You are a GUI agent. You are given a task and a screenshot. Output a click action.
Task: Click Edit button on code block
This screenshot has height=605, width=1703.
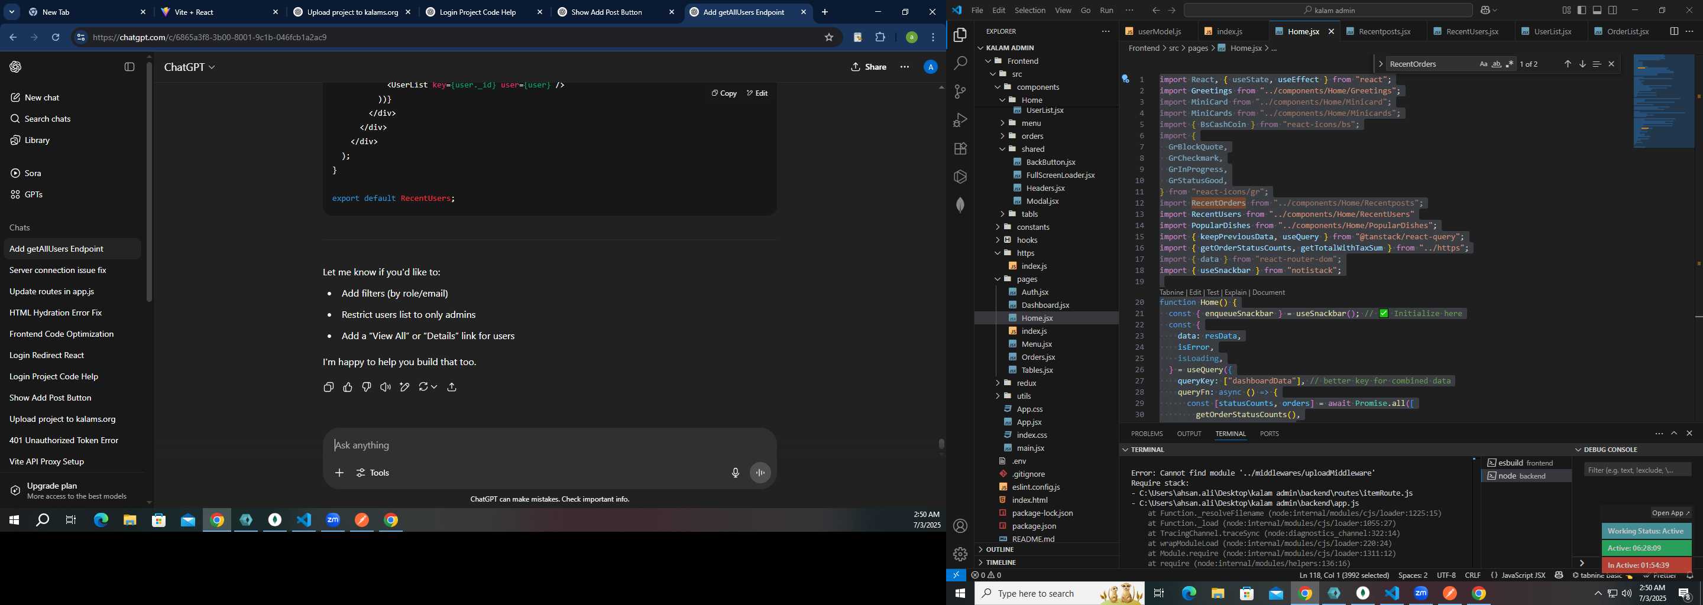[757, 94]
